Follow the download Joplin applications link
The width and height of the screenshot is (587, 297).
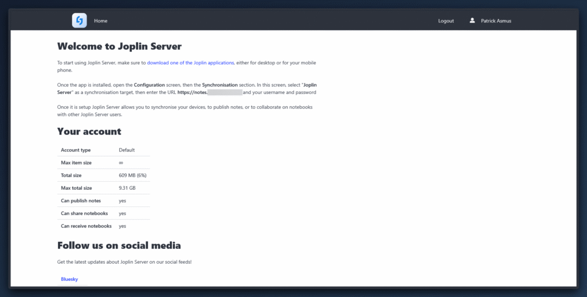click(x=190, y=62)
